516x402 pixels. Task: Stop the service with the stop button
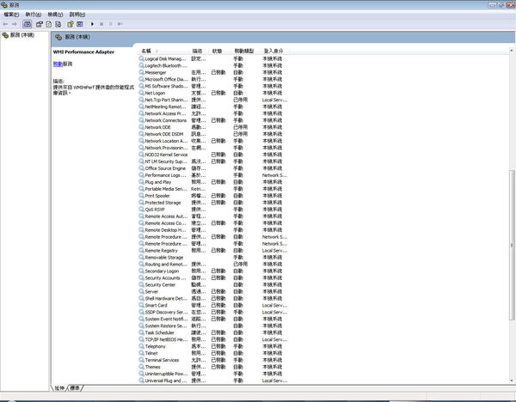[101, 24]
